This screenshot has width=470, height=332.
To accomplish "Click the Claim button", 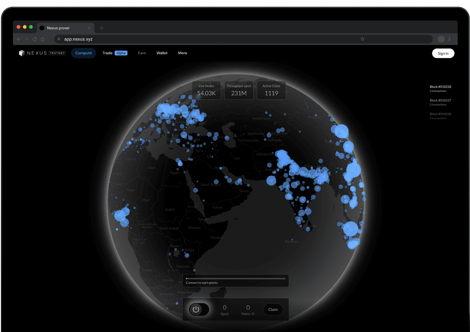I will [x=273, y=309].
